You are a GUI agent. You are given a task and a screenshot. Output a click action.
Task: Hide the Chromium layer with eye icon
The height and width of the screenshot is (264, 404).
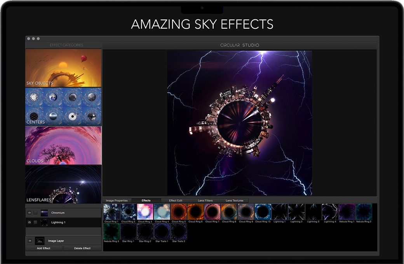coord(29,213)
